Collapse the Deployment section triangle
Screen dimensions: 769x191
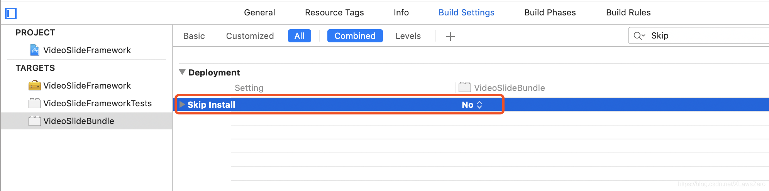pyautogui.click(x=182, y=72)
